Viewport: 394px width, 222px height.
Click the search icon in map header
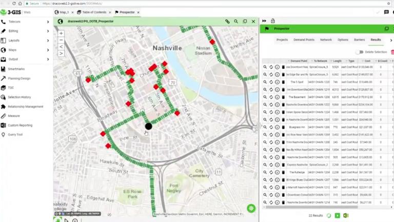[236, 22]
